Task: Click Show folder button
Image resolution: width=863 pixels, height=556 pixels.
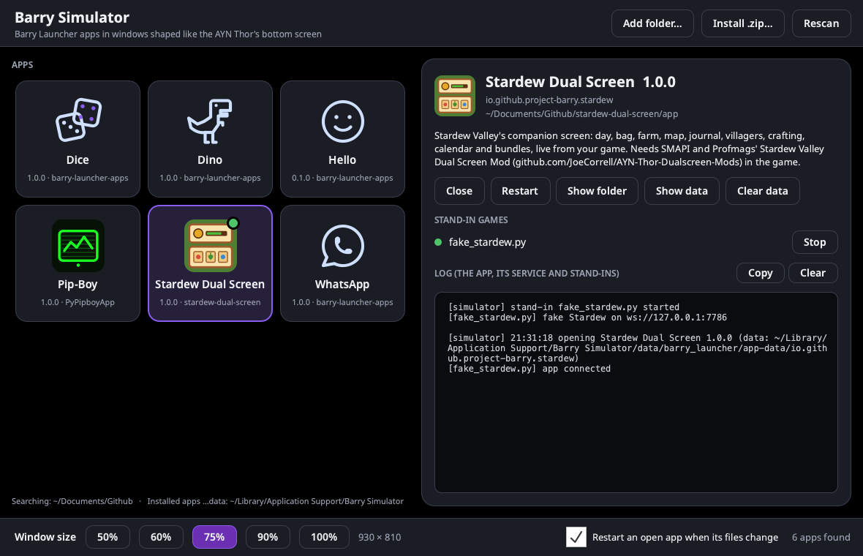Action: tap(597, 191)
